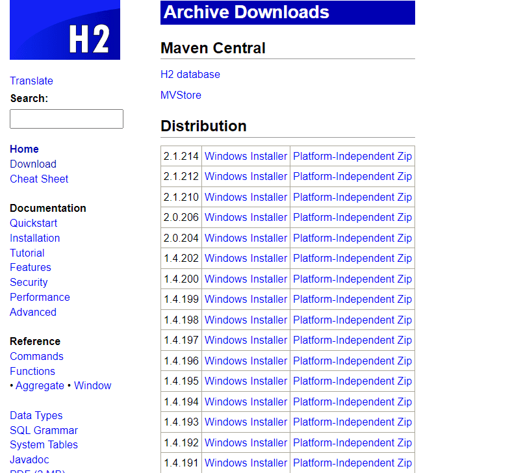The image size is (523, 473).
Task: Open the Performance documentation page
Action: tap(40, 297)
